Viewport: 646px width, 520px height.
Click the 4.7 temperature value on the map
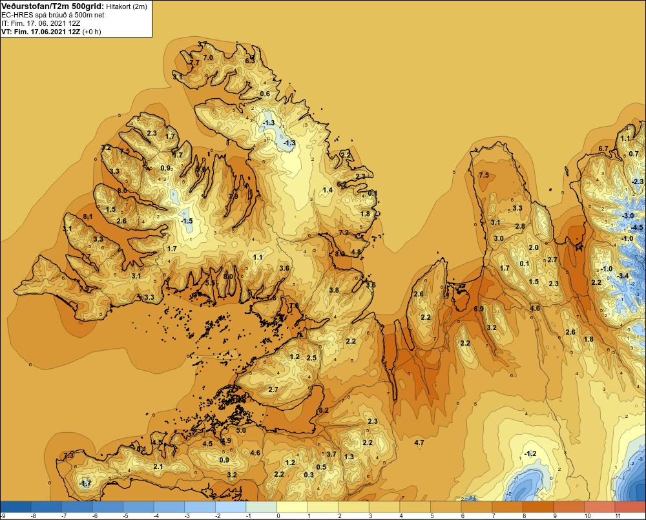click(419, 443)
